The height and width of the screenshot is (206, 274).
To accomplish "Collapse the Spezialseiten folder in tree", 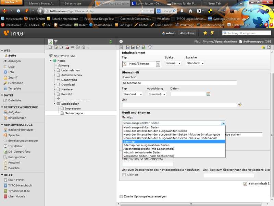I will (x=54, y=103).
